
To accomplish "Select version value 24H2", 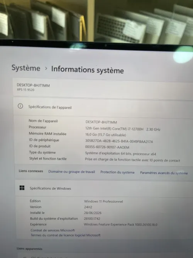I will [88, 207].
